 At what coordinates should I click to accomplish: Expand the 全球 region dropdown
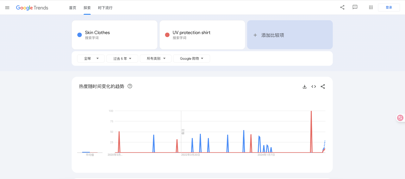pyautogui.click(x=91, y=58)
